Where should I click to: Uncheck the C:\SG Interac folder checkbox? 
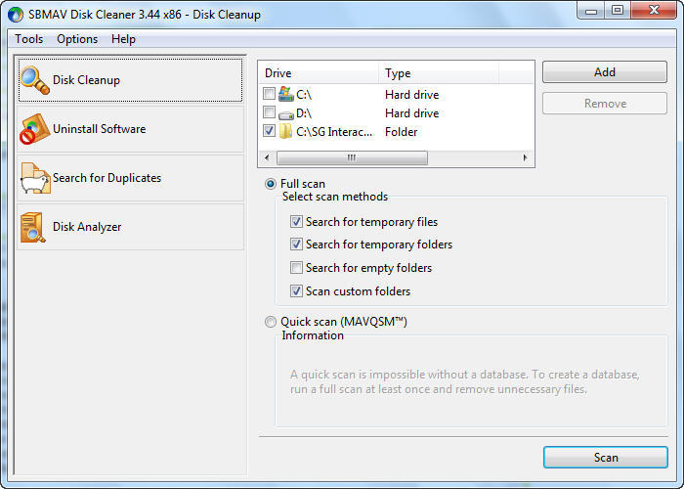(269, 130)
